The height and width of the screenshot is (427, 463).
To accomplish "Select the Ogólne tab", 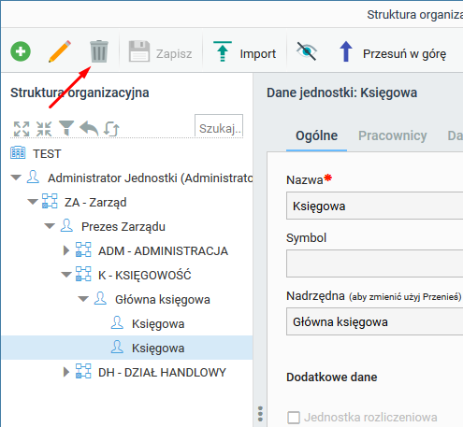I will point(316,135).
